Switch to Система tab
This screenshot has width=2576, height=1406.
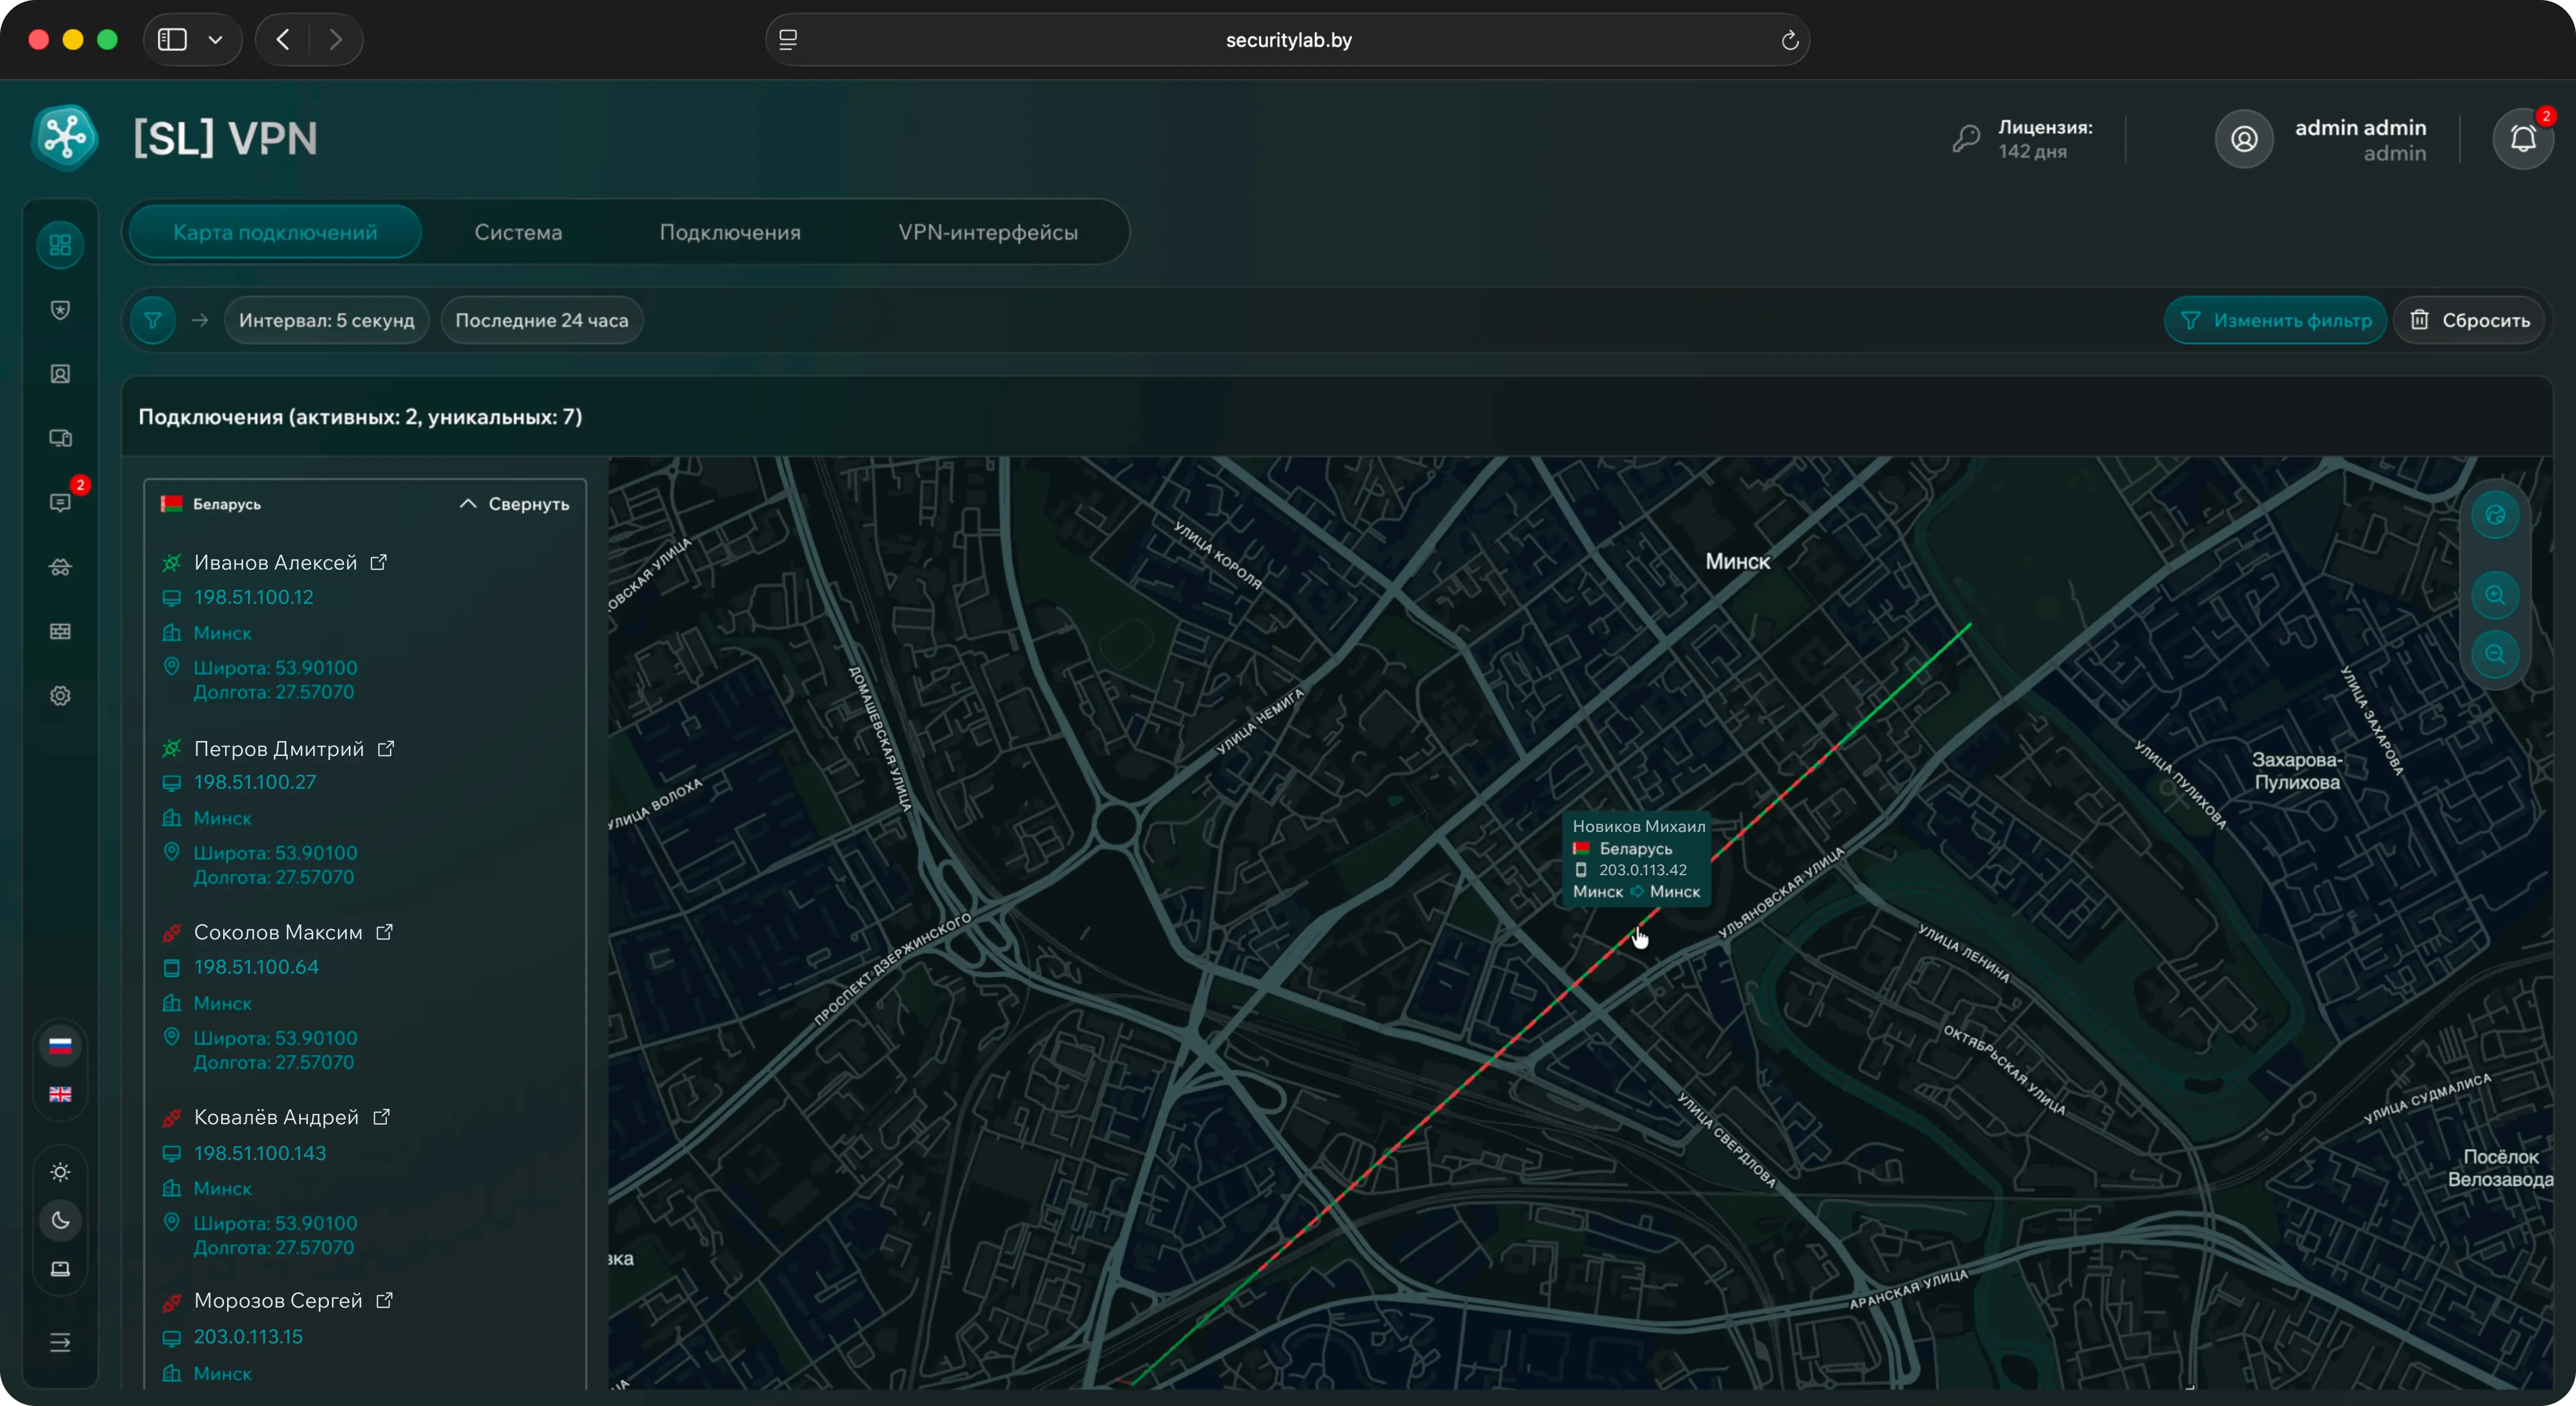[518, 232]
